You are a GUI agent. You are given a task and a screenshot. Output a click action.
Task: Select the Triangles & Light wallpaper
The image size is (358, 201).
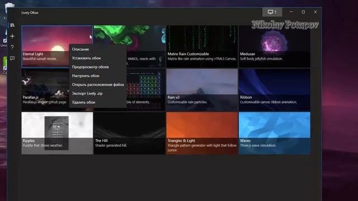click(202, 133)
